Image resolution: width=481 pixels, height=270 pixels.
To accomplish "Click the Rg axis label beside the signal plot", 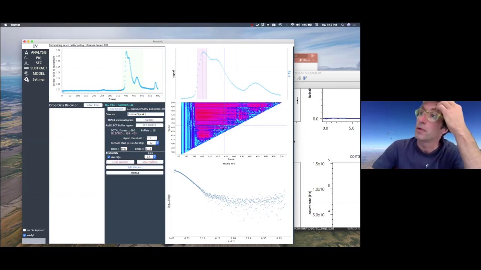I will [x=289, y=73].
